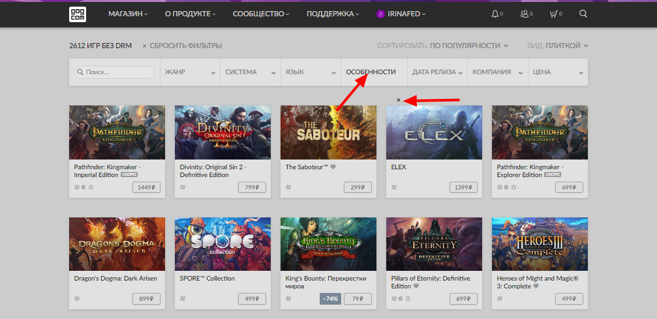Click 799₽ price for Divinity Original Sin 2
The width and height of the screenshot is (657, 319).
click(x=252, y=187)
